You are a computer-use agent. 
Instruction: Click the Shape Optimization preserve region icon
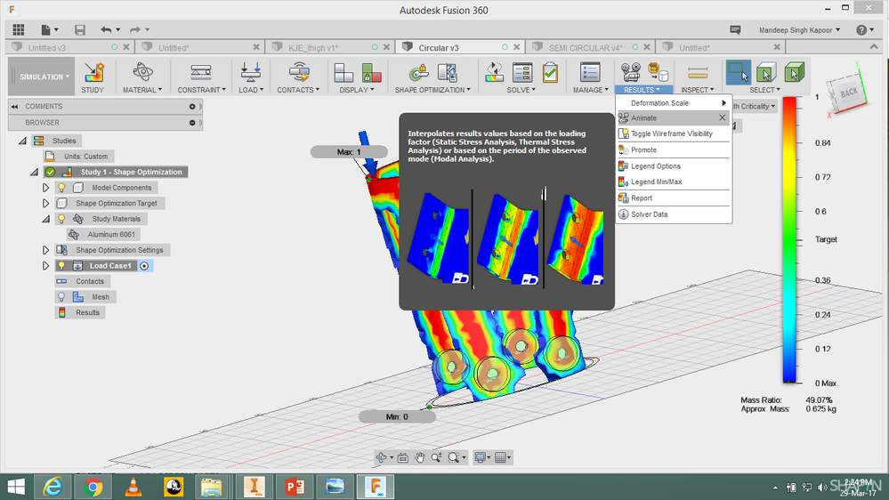(x=419, y=73)
